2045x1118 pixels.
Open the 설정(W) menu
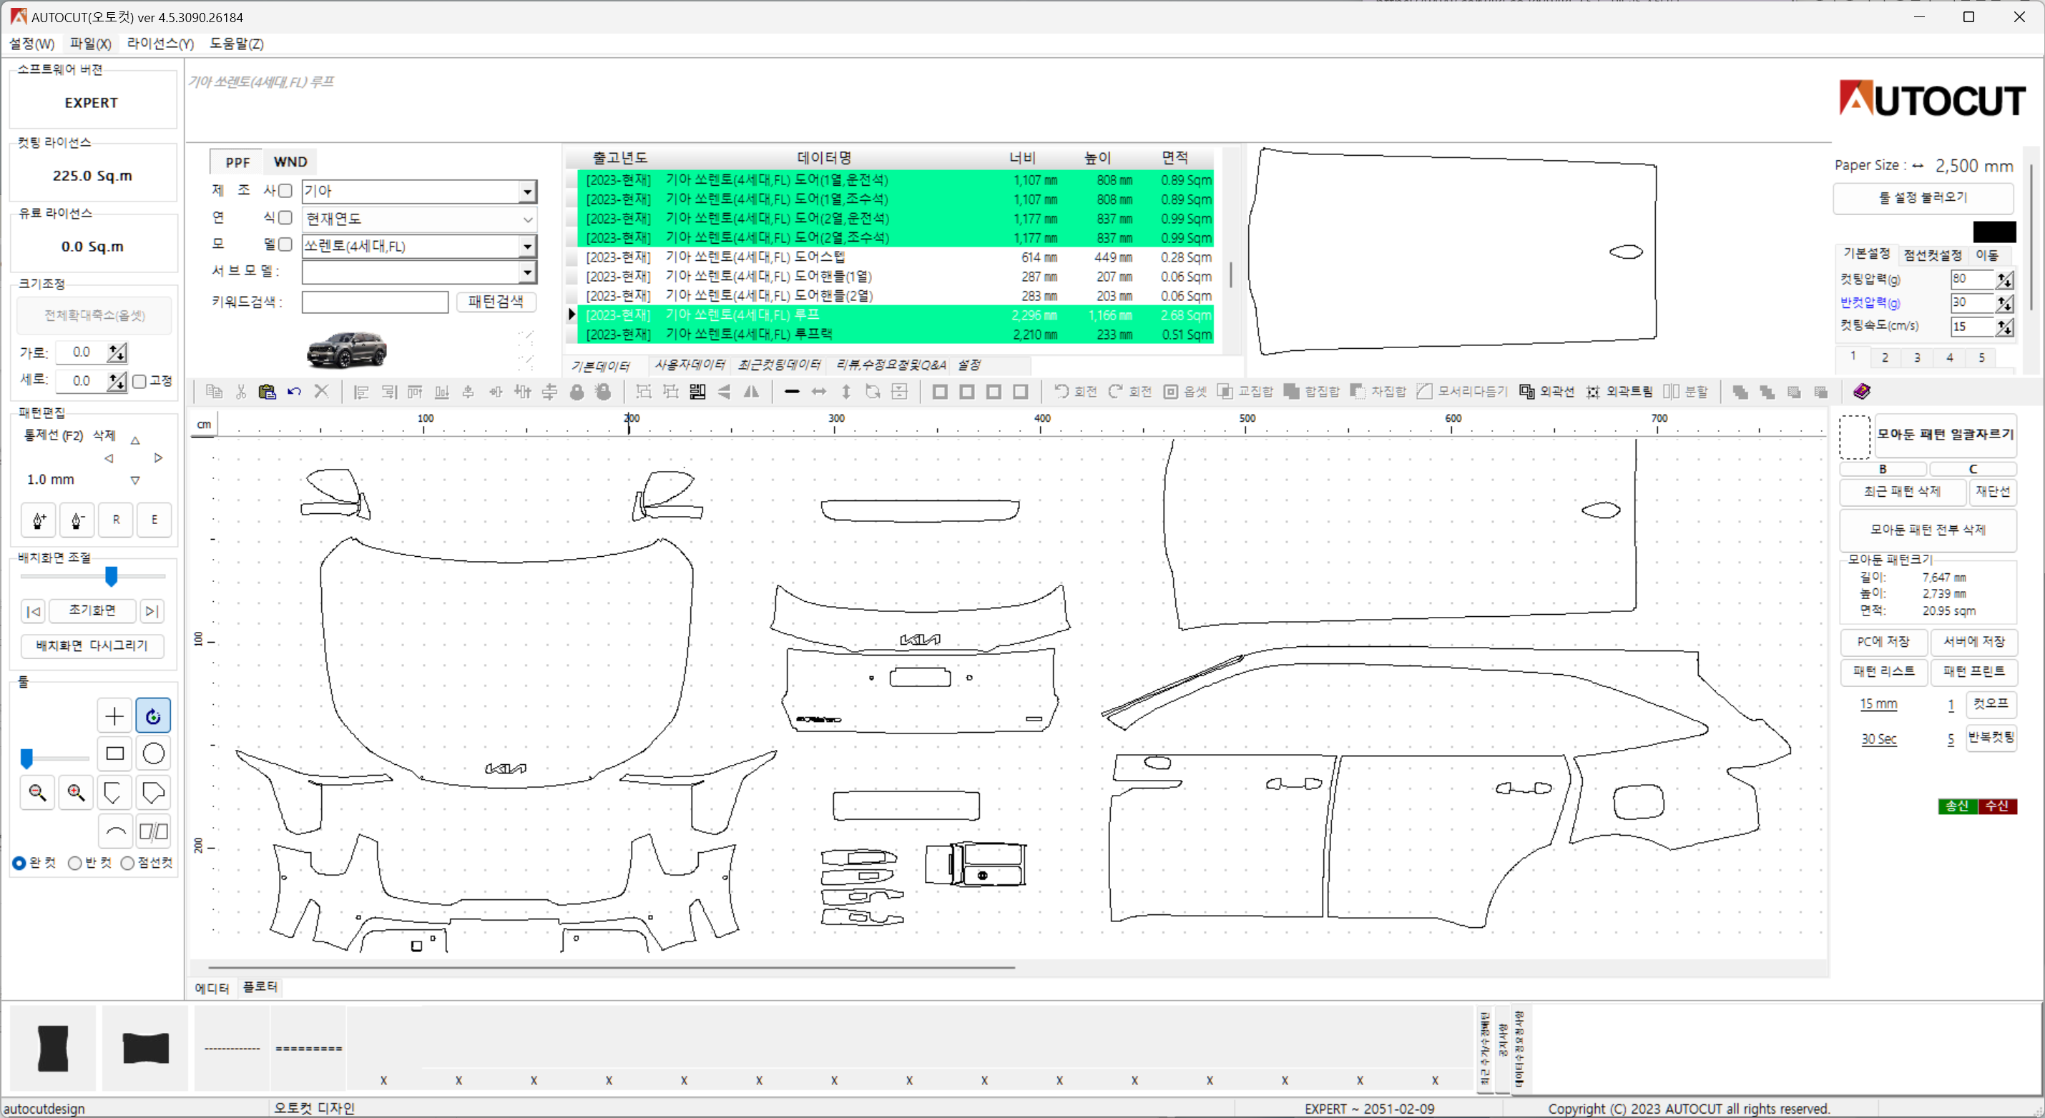pyautogui.click(x=31, y=44)
